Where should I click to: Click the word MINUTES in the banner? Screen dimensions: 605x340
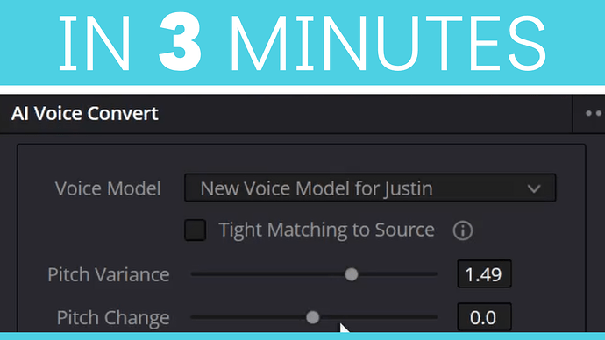[388, 43]
